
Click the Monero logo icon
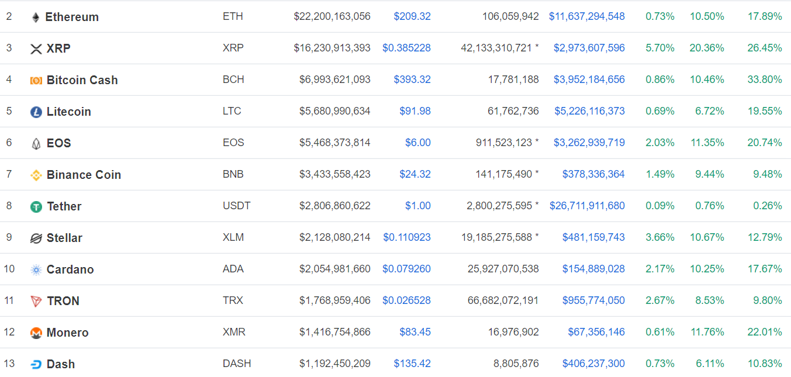pos(36,332)
